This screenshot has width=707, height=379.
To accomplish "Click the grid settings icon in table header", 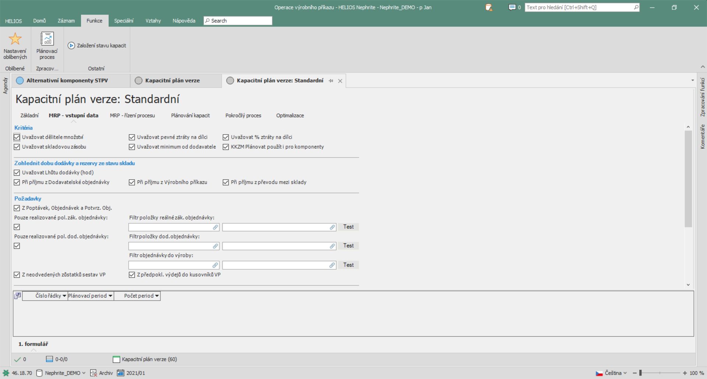I will coord(17,295).
